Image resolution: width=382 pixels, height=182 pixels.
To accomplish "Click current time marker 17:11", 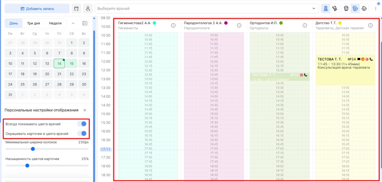I will pyautogui.click(x=106, y=149).
